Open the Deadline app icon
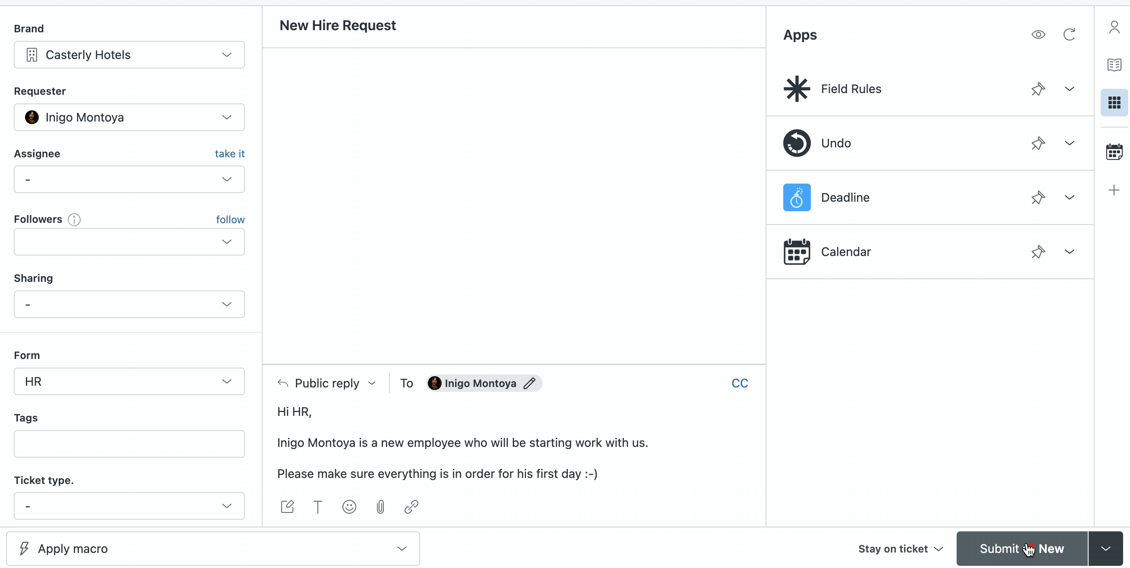The height and width of the screenshot is (568, 1130). pos(797,198)
